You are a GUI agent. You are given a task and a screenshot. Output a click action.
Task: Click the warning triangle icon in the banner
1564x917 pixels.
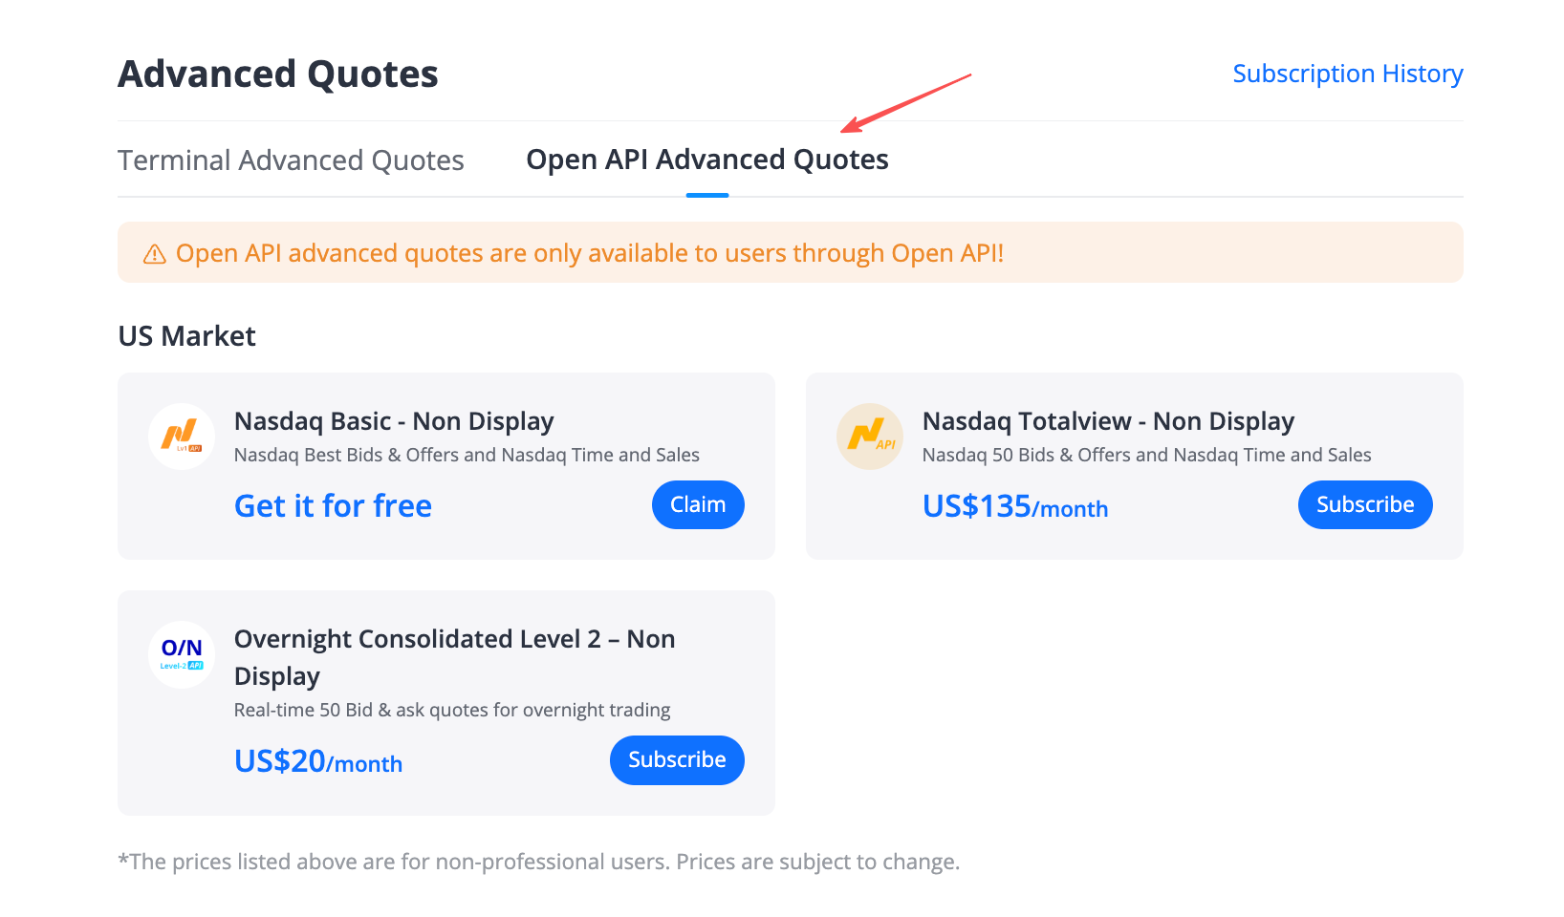(154, 254)
